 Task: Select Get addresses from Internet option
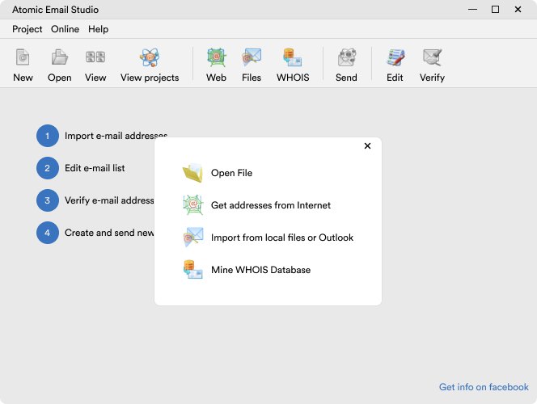tap(270, 205)
